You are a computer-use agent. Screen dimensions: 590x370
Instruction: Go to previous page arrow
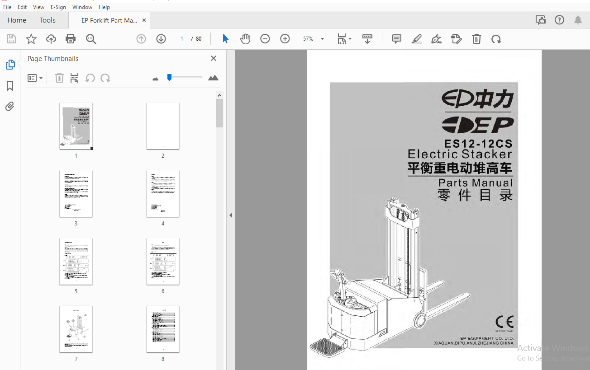pos(141,39)
